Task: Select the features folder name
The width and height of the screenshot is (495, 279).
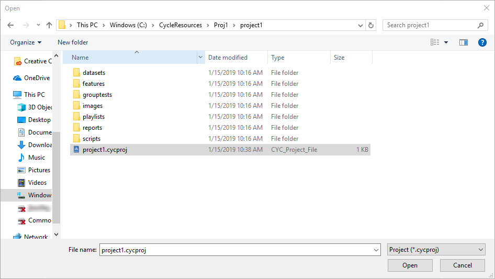Action: coord(94,84)
